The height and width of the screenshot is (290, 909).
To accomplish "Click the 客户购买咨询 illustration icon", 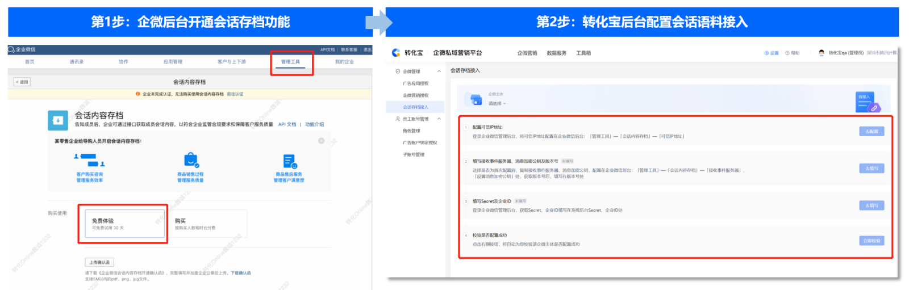I will point(90,159).
